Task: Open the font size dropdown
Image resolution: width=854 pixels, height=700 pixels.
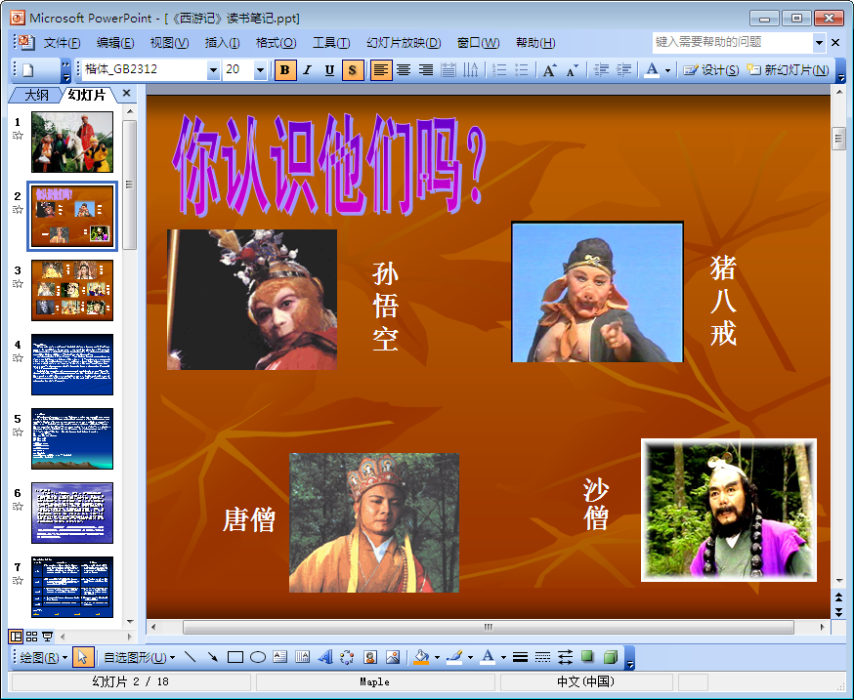Action: coord(260,70)
